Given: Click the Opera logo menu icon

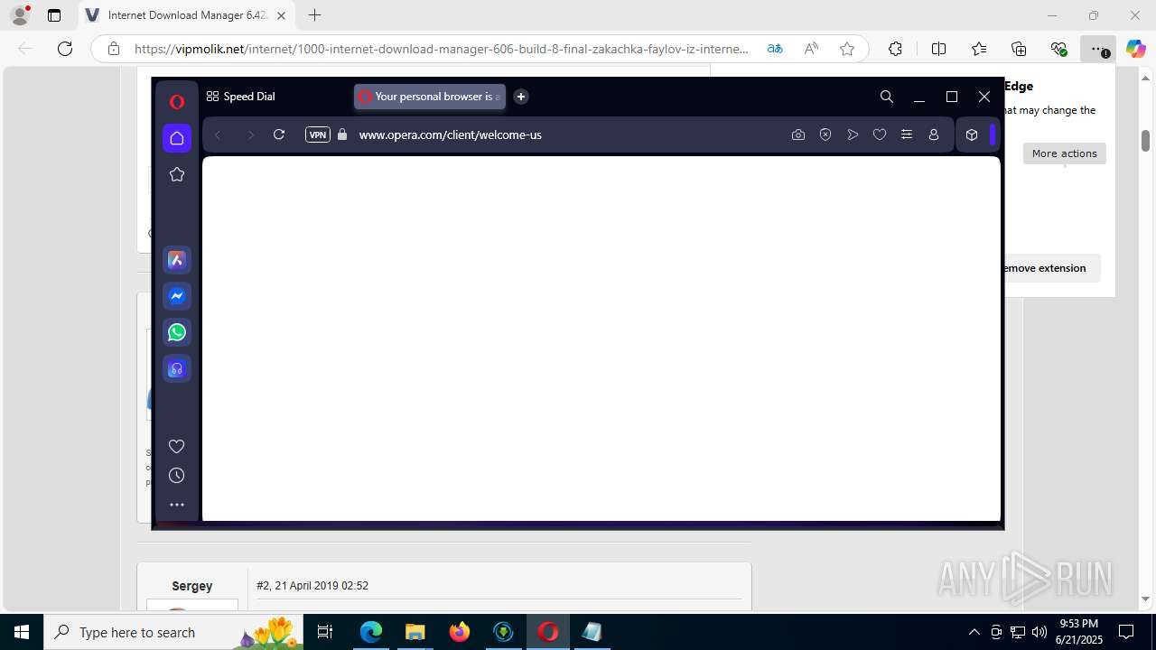Looking at the screenshot, I should click(x=177, y=102).
